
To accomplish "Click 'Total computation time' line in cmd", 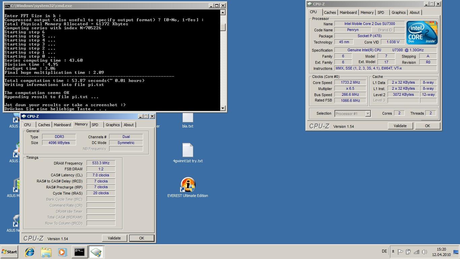I will tap(74, 81).
